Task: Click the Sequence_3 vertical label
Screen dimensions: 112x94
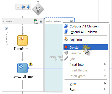Action: click(6, 39)
